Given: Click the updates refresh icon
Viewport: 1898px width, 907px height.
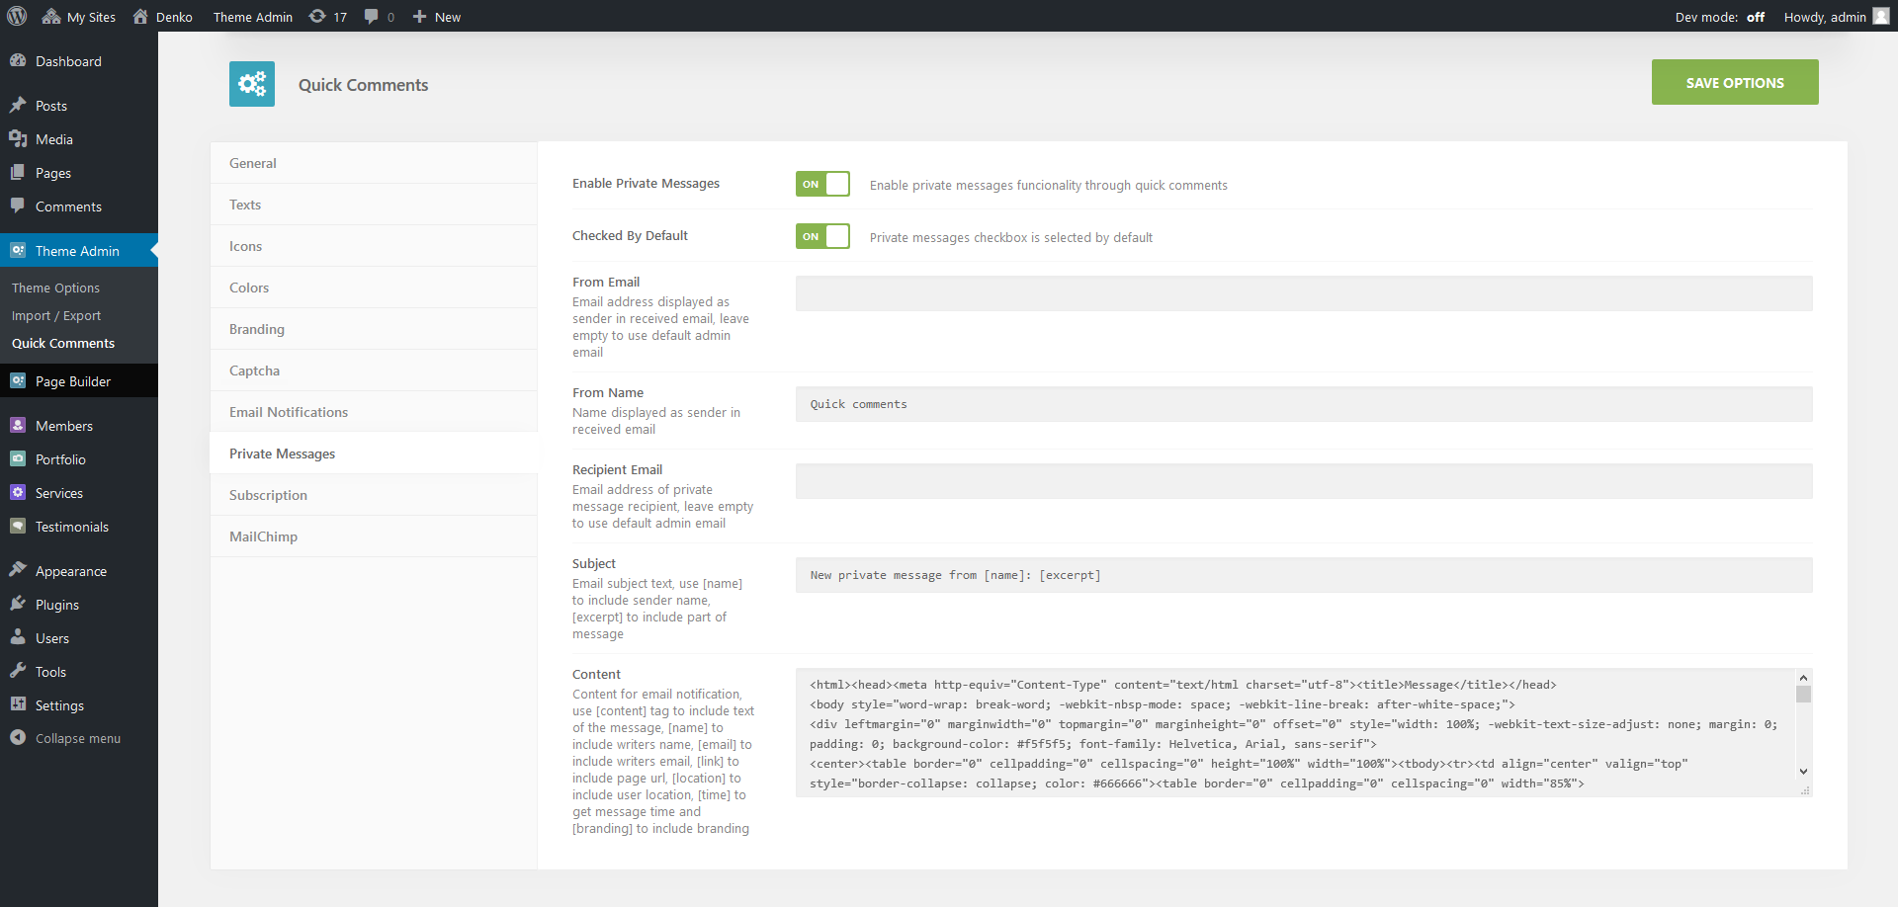Looking at the screenshot, I should [x=317, y=16].
